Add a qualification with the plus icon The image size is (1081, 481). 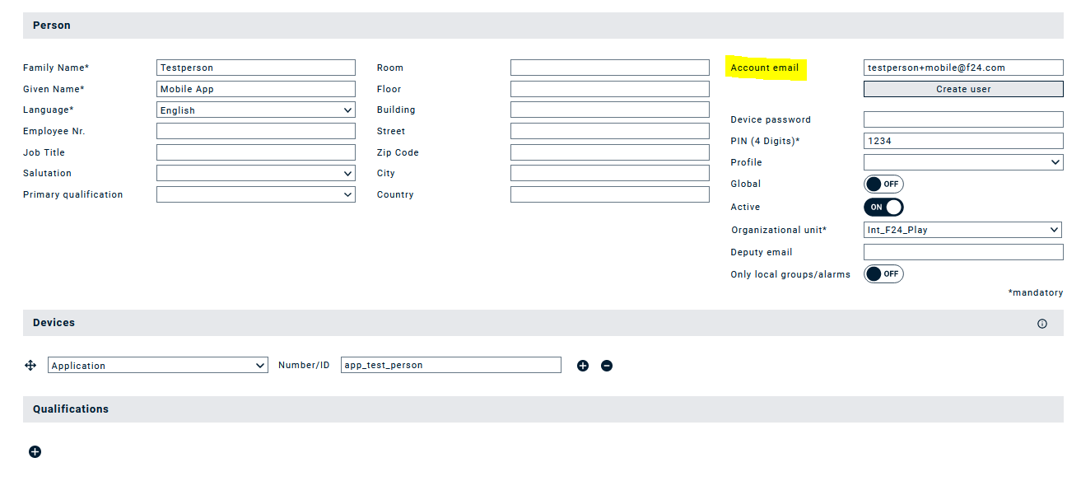(35, 451)
